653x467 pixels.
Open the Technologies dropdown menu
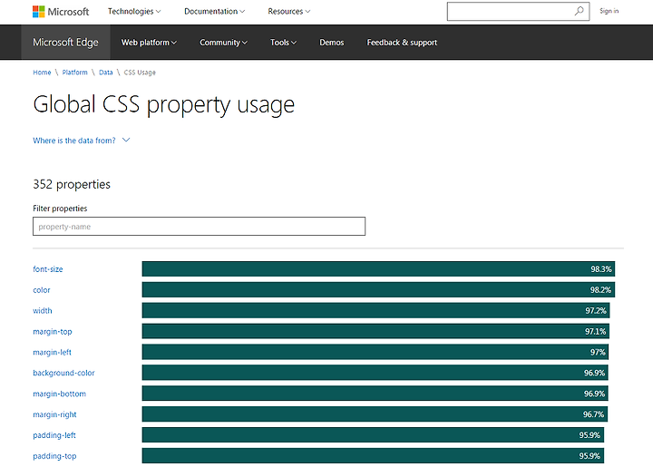(x=134, y=12)
